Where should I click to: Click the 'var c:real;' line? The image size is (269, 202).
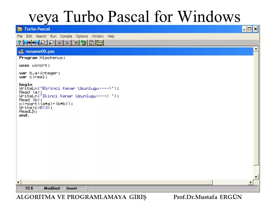[33, 77]
